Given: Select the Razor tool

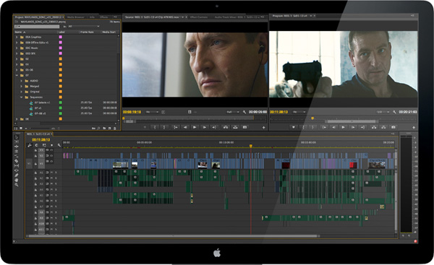Looking at the screenshot, I should [17, 161].
